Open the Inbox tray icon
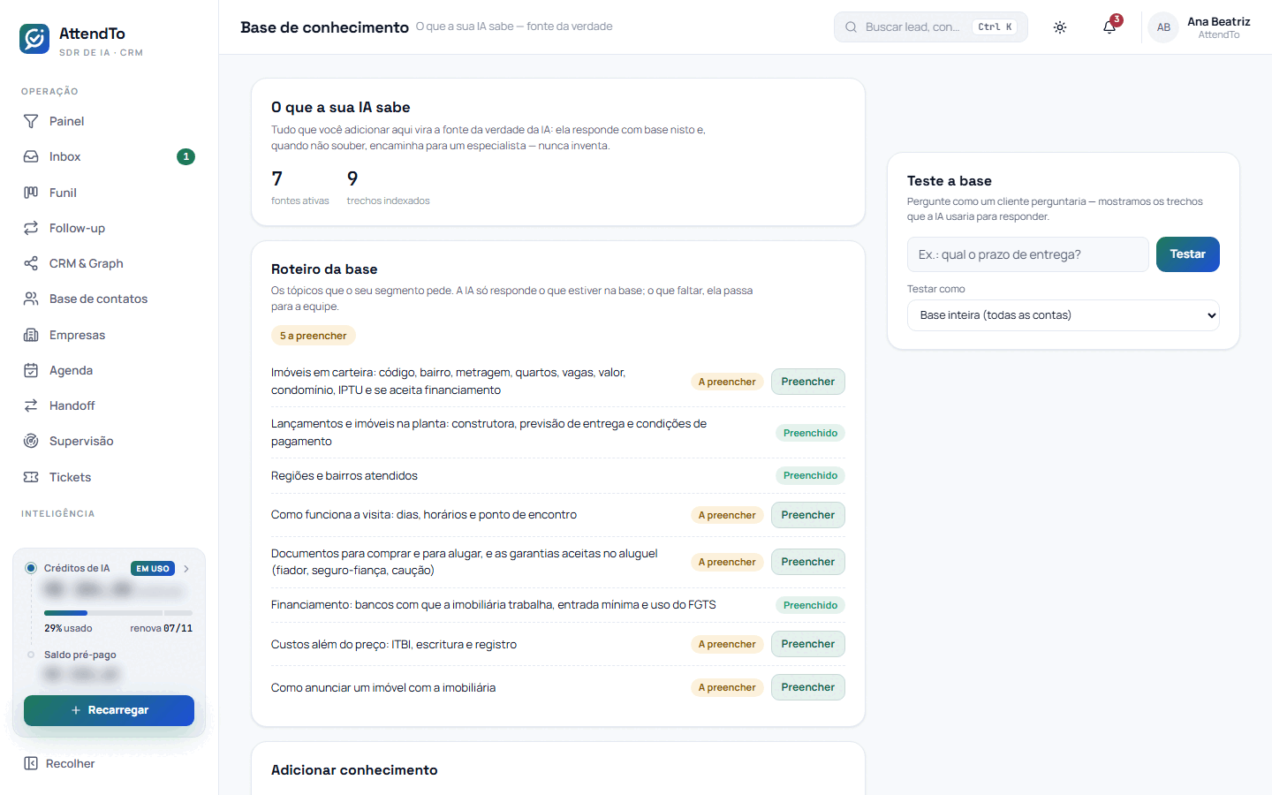 (x=31, y=156)
